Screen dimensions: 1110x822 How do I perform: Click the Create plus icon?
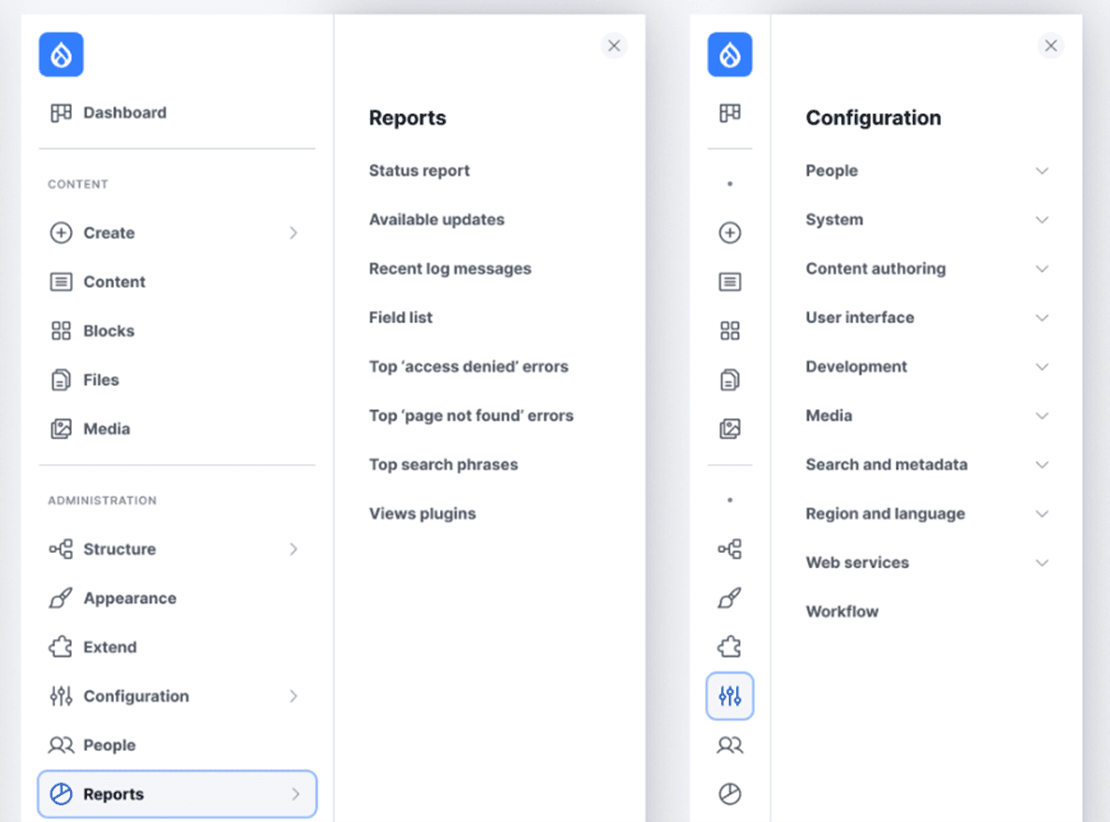pyautogui.click(x=730, y=233)
